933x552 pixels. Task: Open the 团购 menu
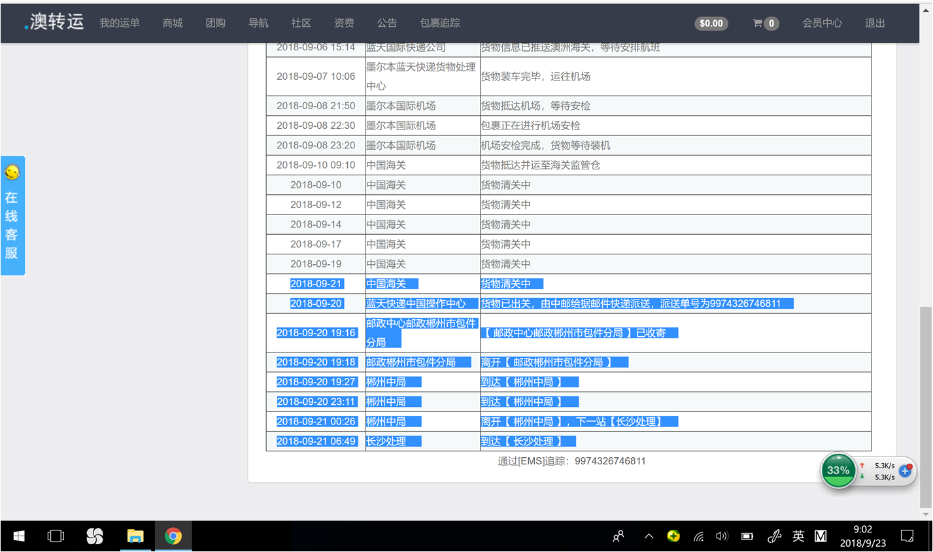215,23
